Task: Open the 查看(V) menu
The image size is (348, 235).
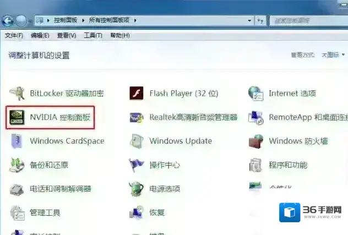Action: click(x=67, y=35)
